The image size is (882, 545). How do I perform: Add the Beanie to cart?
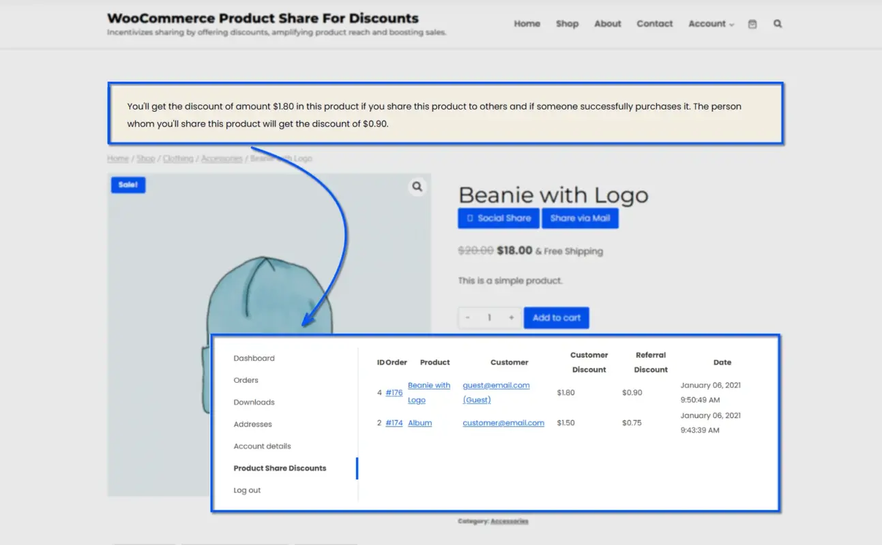[x=557, y=317]
